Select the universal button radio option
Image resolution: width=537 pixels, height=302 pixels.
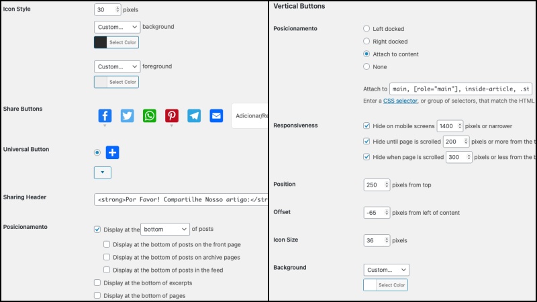click(x=97, y=152)
